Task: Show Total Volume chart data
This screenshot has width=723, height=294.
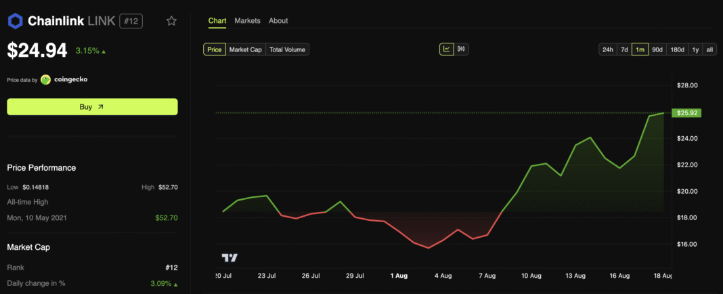Action: pyautogui.click(x=287, y=49)
